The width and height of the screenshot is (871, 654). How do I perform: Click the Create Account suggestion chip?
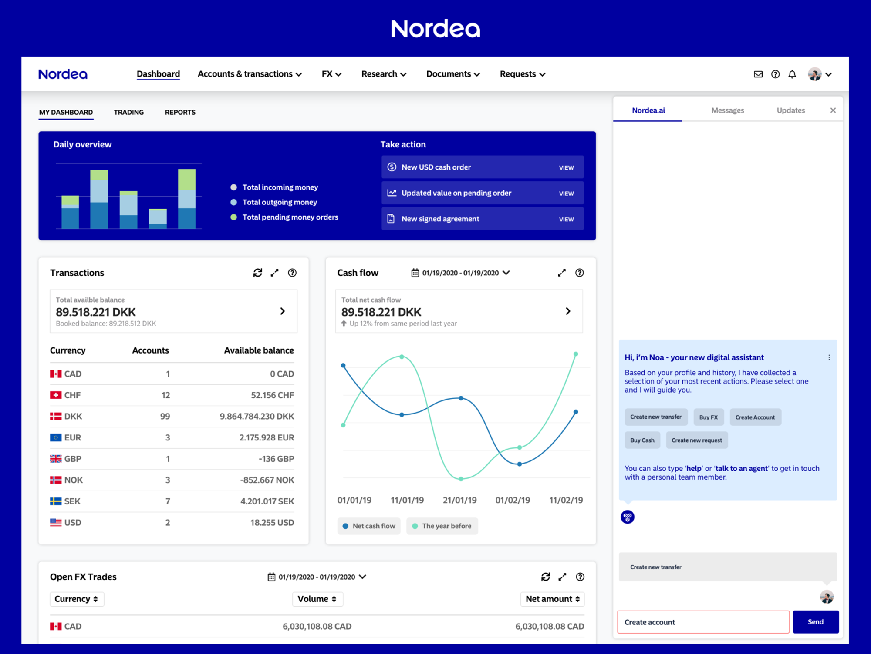[x=755, y=417]
